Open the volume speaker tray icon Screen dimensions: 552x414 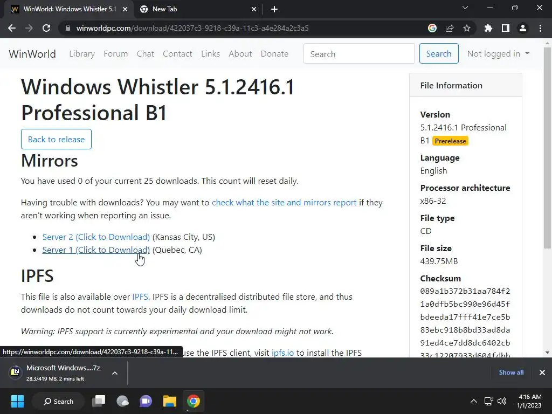coord(502,401)
